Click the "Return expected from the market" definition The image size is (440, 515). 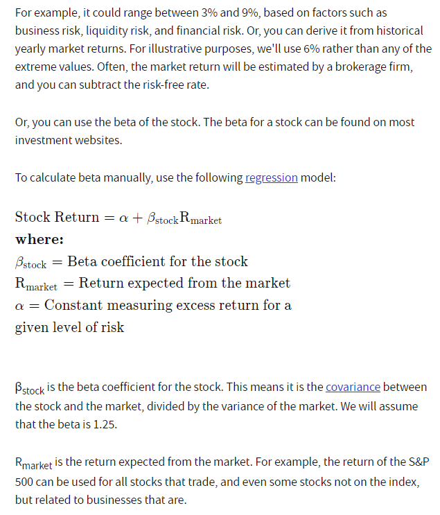[x=184, y=283]
